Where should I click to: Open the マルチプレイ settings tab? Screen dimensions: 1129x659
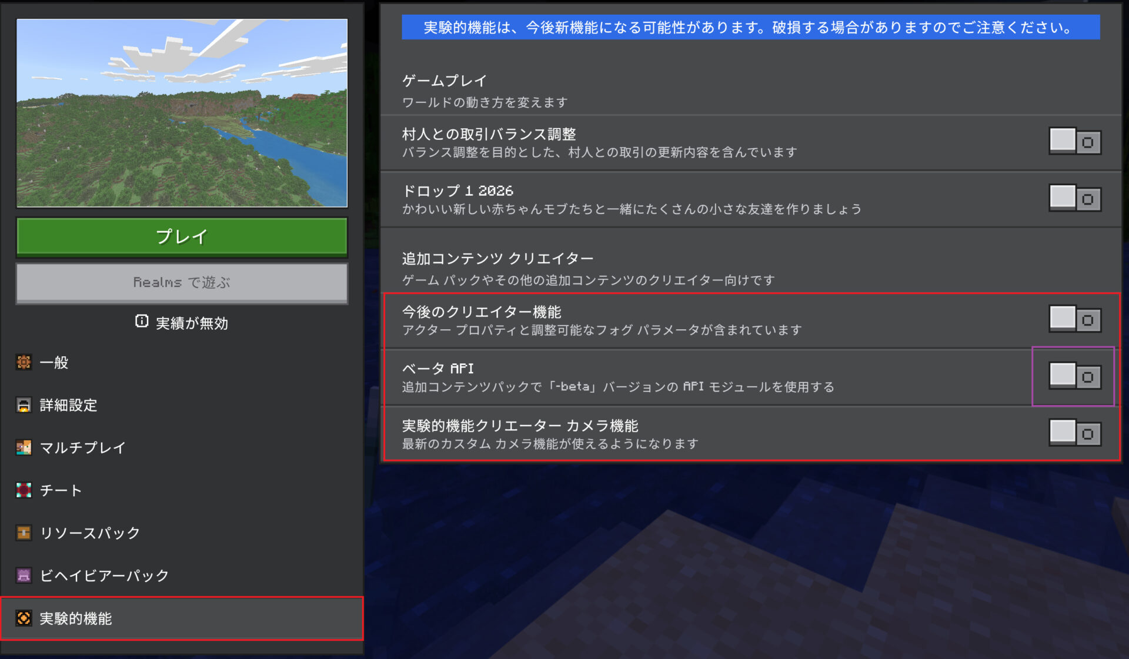(82, 448)
